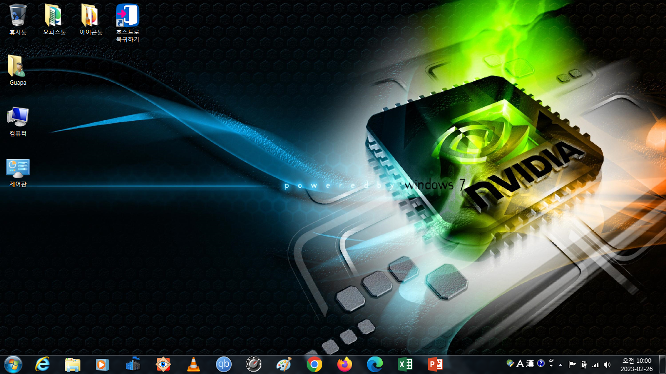Select the 휴지통 recycle bin icon
The image size is (666, 374).
pos(18,19)
